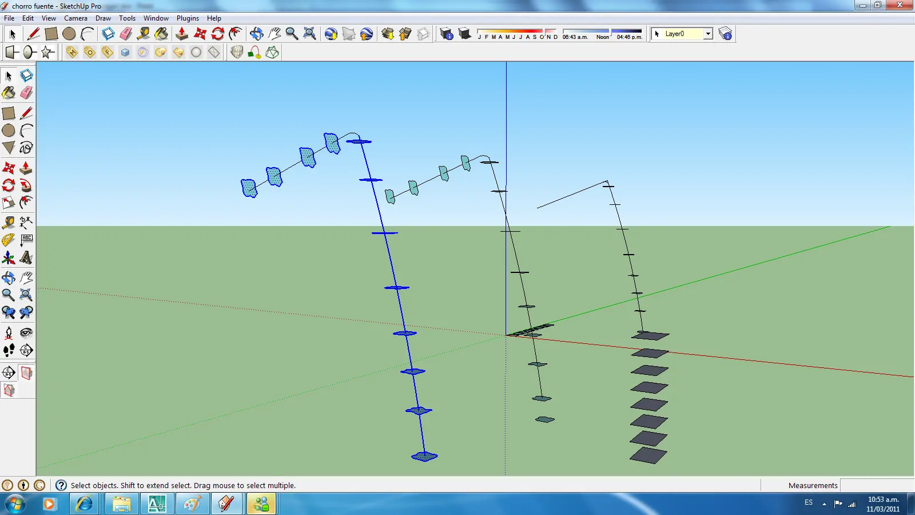The height and width of the screenshot is (515, 915).
Task: Choose the Text label tool in left palette
Action: [x=26, y=240]
